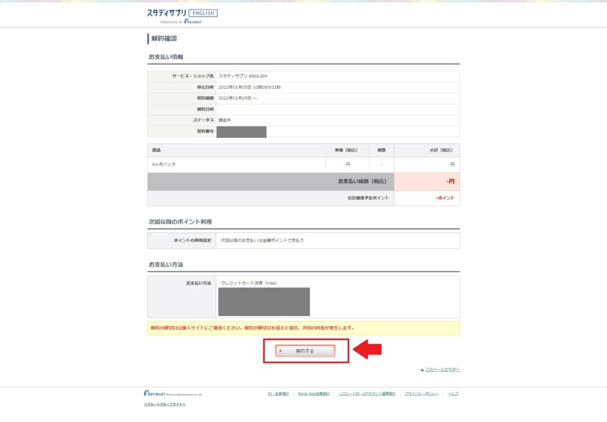The width and height of the screenshot is (607, 422).
Task: Select the 6ヶ月パック product cell
Action: pos(236,165)
